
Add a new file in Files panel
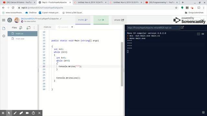21,28
